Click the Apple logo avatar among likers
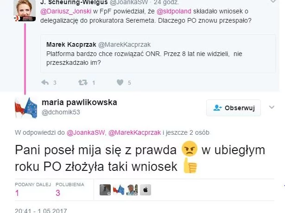 pyautogui.click(x=146, y=190)
